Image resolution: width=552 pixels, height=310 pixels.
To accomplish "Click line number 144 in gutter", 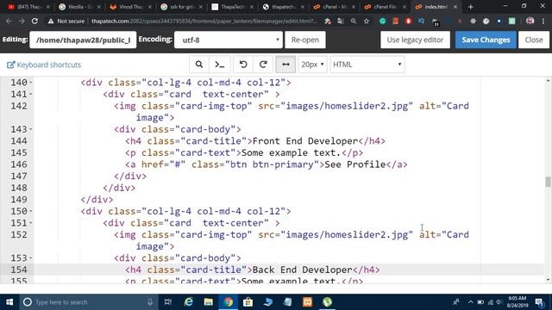I will point(19,141).
